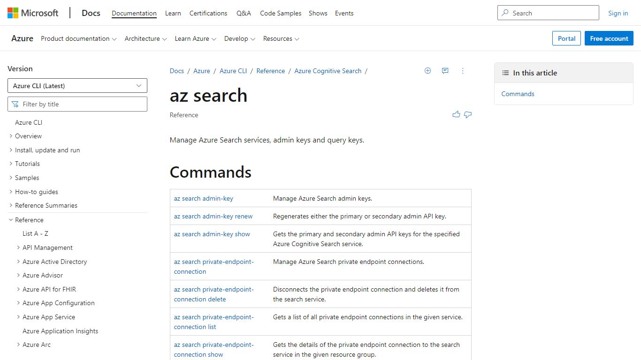Image resolution: width=641 pixels, height=360 pixels.
Task: Open the Documentation tab
Action: point(134,13)
